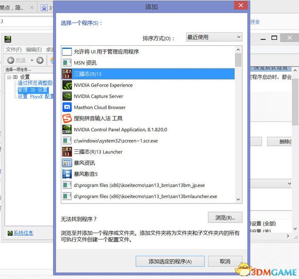Click the 取消 button
This screenshot has height=279, width=299.
[225, 261]
